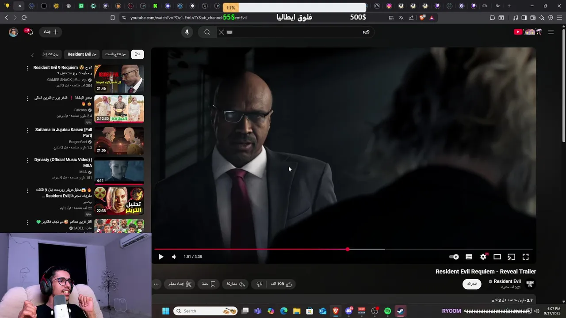Play the Resident Evil Requiem trailer
Viewport: 566px width, 318px height.
point(161,257)
